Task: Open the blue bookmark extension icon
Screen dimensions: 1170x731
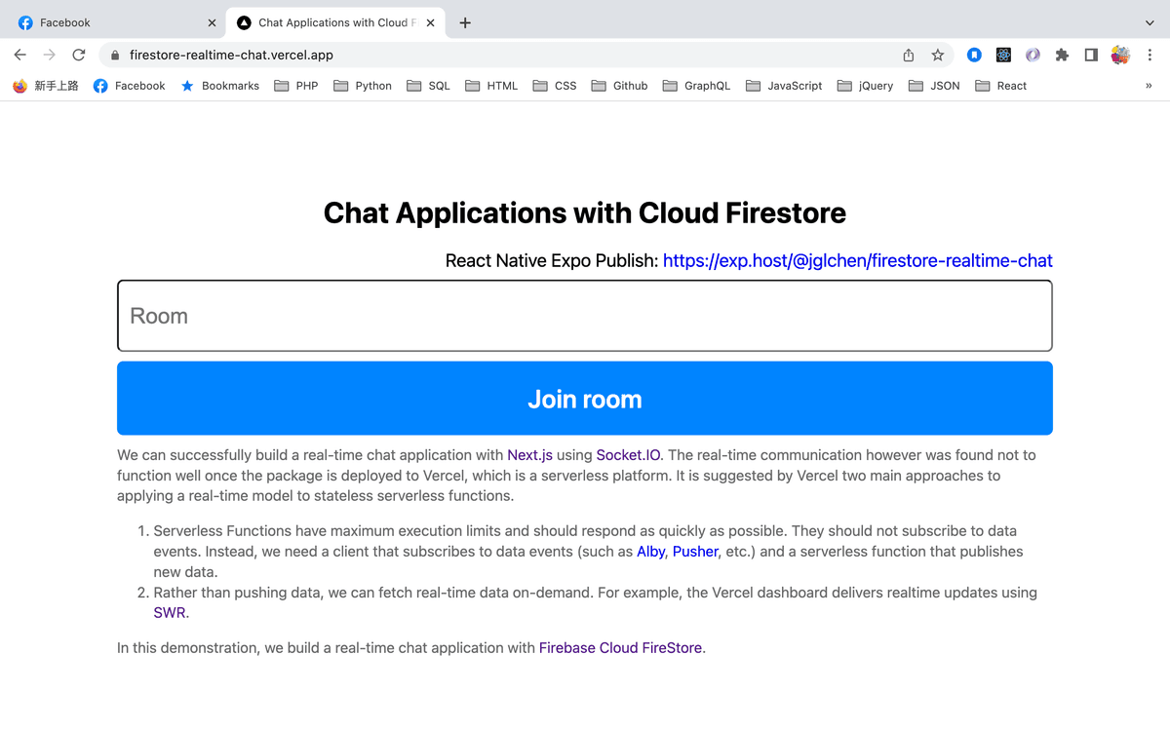Action: click(974, 55)
